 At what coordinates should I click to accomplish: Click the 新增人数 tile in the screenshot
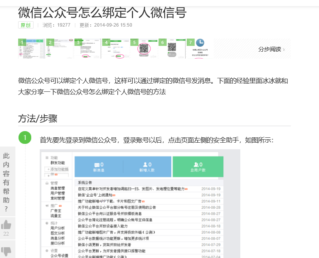pos(147,167)
